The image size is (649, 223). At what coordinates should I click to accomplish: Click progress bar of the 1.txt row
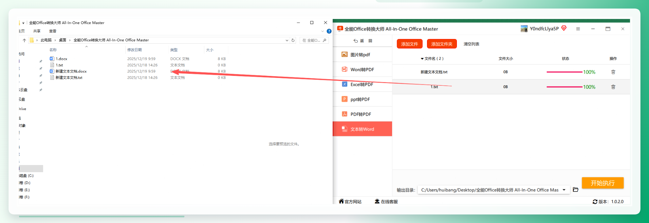pyautogui.click(x=564, y=87)
